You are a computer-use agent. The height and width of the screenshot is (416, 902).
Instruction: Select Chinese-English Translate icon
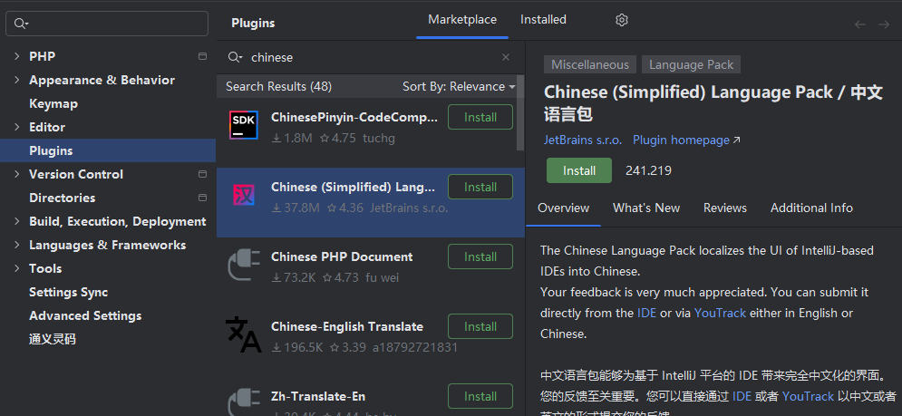(243, 334)
